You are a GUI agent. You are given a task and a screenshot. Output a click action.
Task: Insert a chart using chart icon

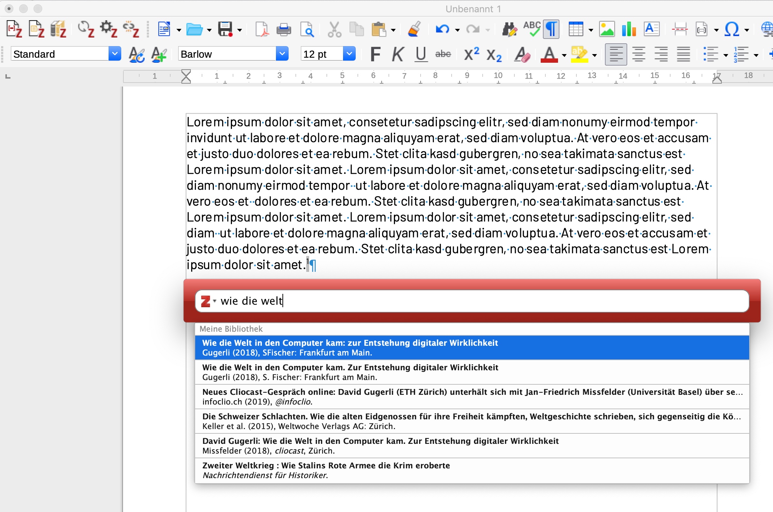(x=628, y=29)
